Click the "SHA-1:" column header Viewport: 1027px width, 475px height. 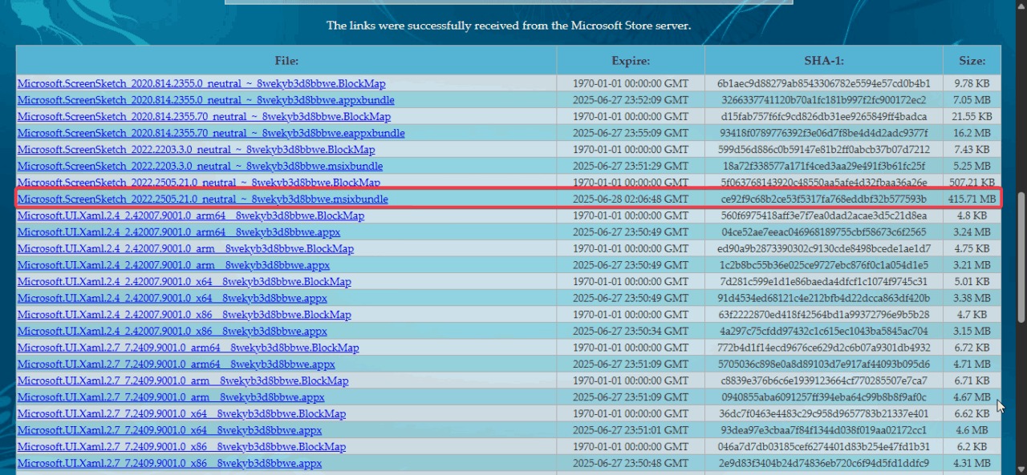(x=824, y=60)
